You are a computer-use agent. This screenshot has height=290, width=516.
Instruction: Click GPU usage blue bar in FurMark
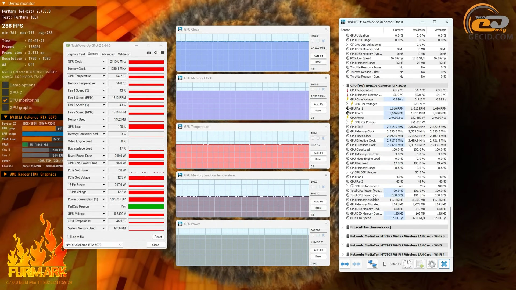(43, 134)
